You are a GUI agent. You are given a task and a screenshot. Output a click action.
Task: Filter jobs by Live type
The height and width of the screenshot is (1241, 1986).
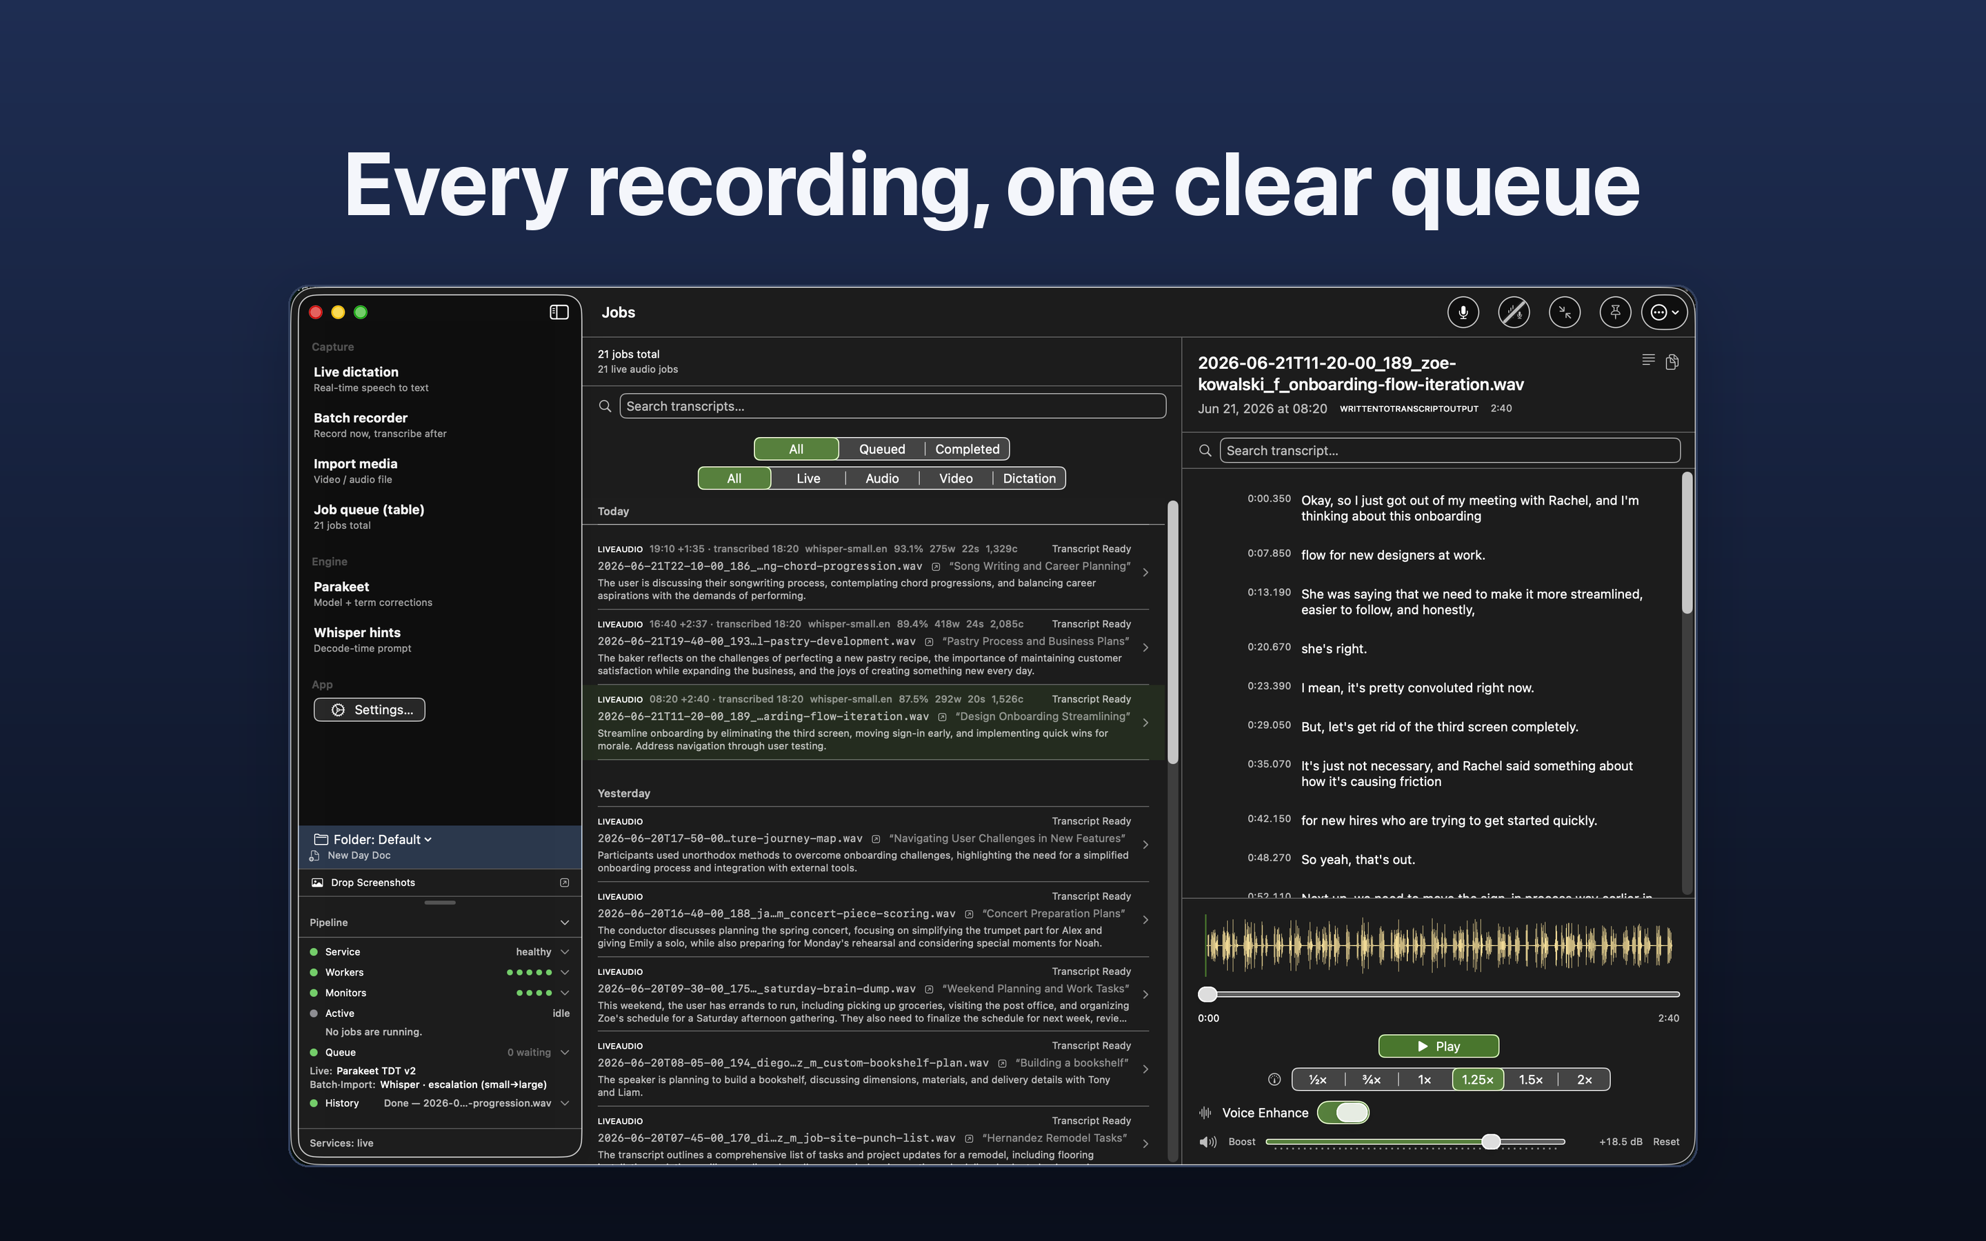808,478
